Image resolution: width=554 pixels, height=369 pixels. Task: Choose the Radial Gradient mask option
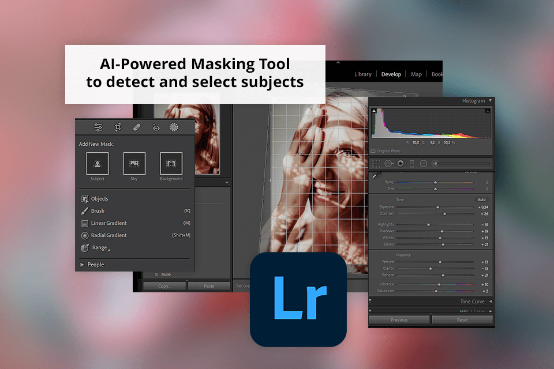point(136,235)
